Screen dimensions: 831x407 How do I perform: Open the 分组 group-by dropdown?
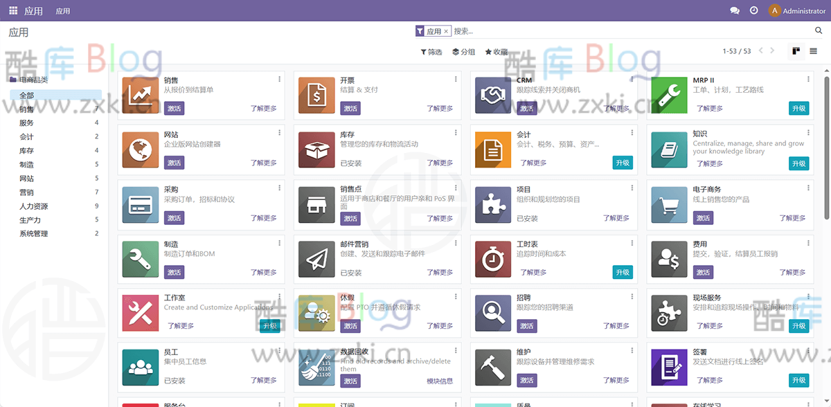(463, 51)
